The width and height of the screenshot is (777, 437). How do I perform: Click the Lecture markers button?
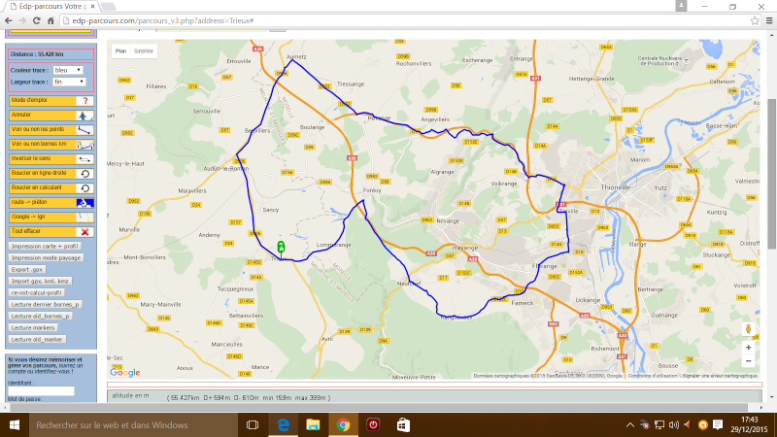(x=33, y=328)
